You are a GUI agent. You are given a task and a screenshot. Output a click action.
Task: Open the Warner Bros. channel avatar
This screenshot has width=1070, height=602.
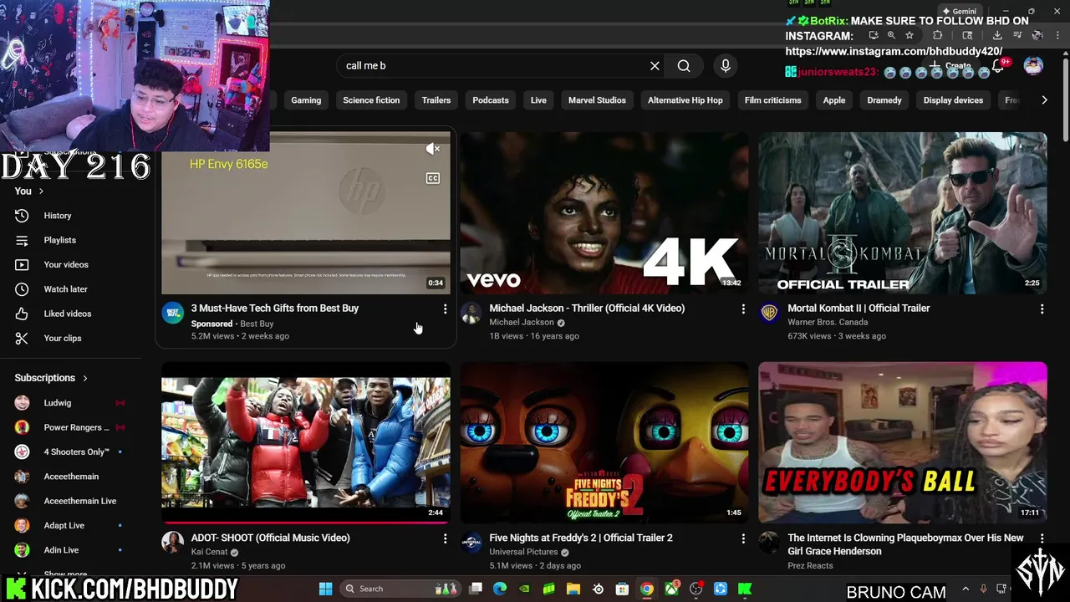pyautogui.click(x=769, y=313)
